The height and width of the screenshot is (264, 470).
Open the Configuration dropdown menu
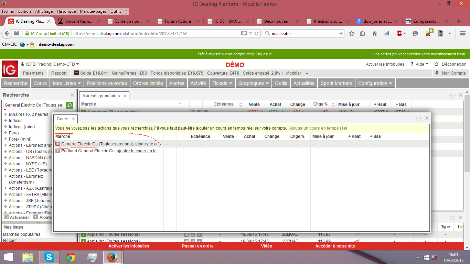pos(375,83)
